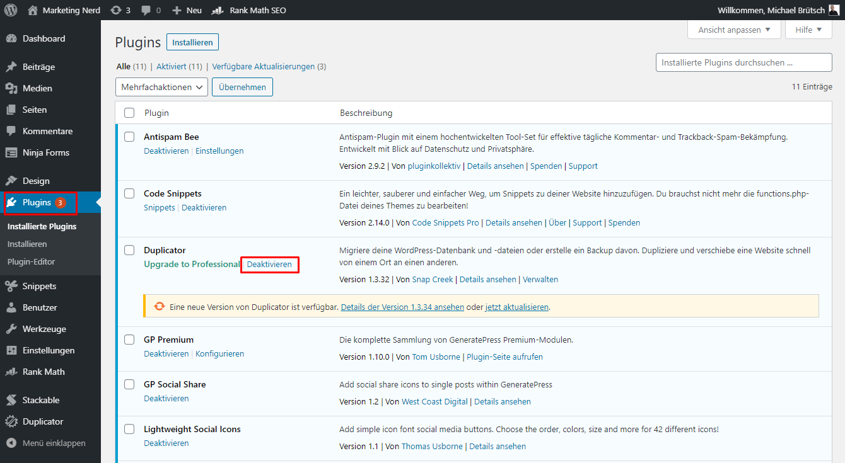
Task: Open Installierte Plugins submenu item
Action: point(42,226)
